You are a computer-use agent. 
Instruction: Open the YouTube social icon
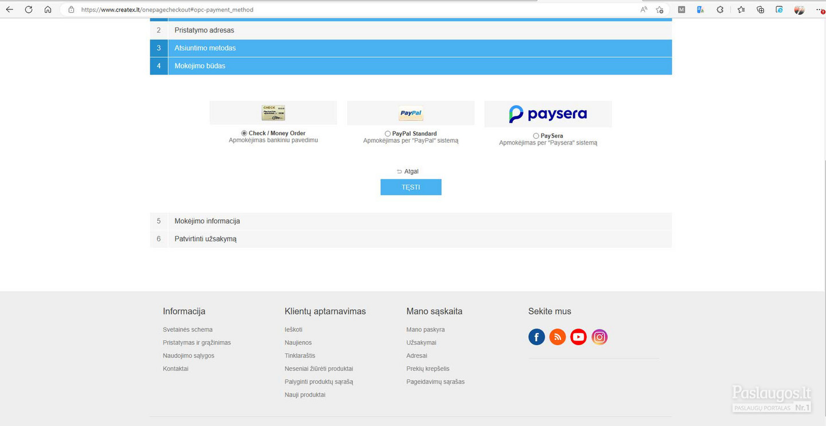578,337
